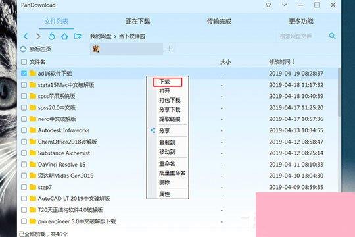Screen dimensions: 355x237
Task: Click 当下软件园 in the breadcrumb path
Action: [x=132, y=36]
